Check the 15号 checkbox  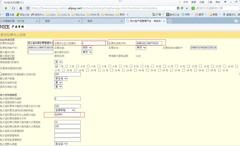pos(212,66)
